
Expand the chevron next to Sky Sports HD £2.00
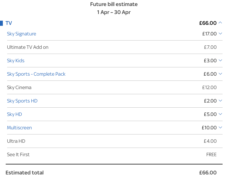tap(220, 101)
